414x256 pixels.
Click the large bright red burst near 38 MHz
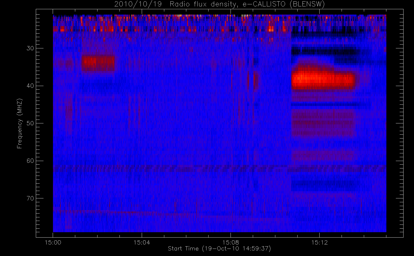pyautogui.click(x=323, y=79)
